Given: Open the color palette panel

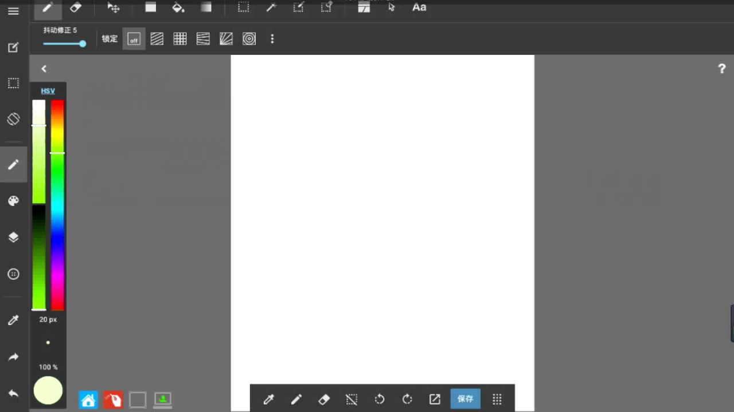Looking at the screenshot, I should (13, 201).
